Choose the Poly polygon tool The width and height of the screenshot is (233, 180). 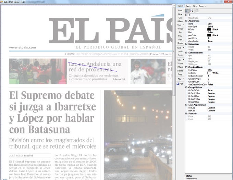click(x=180, y=36)
